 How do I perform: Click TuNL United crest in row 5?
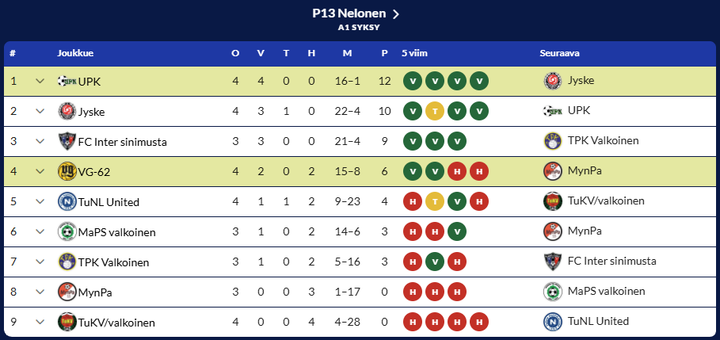point(67,202)
